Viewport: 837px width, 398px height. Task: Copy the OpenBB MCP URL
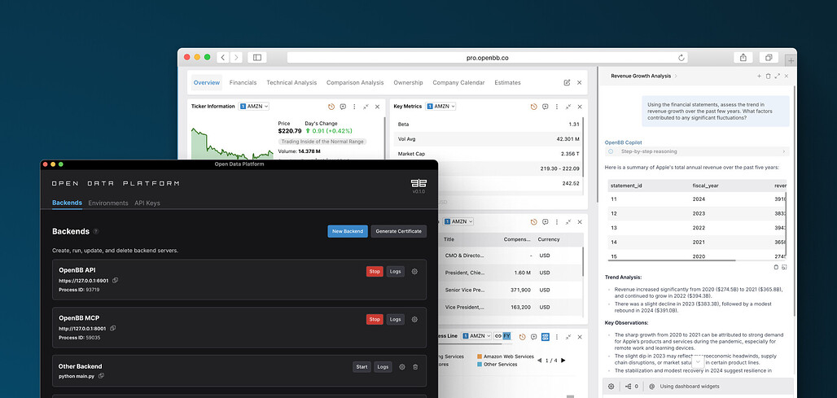112,329
